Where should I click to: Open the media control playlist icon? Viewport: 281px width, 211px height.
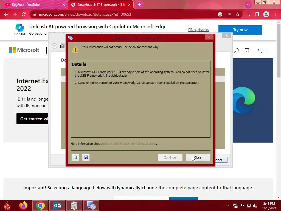point(248,14)
